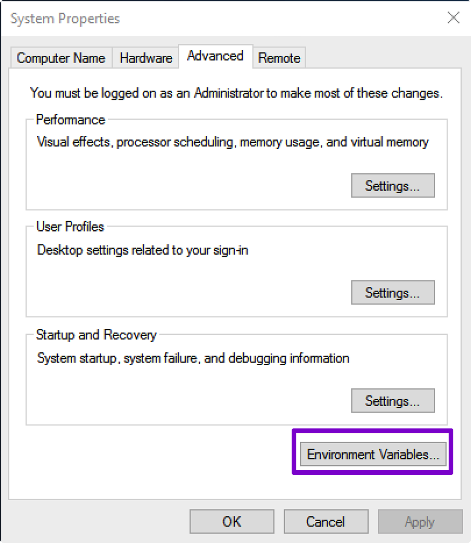Click the debugging information description text
Image resolution: width=471 pixels, height=543 pixels.
[x=193, y=358]
